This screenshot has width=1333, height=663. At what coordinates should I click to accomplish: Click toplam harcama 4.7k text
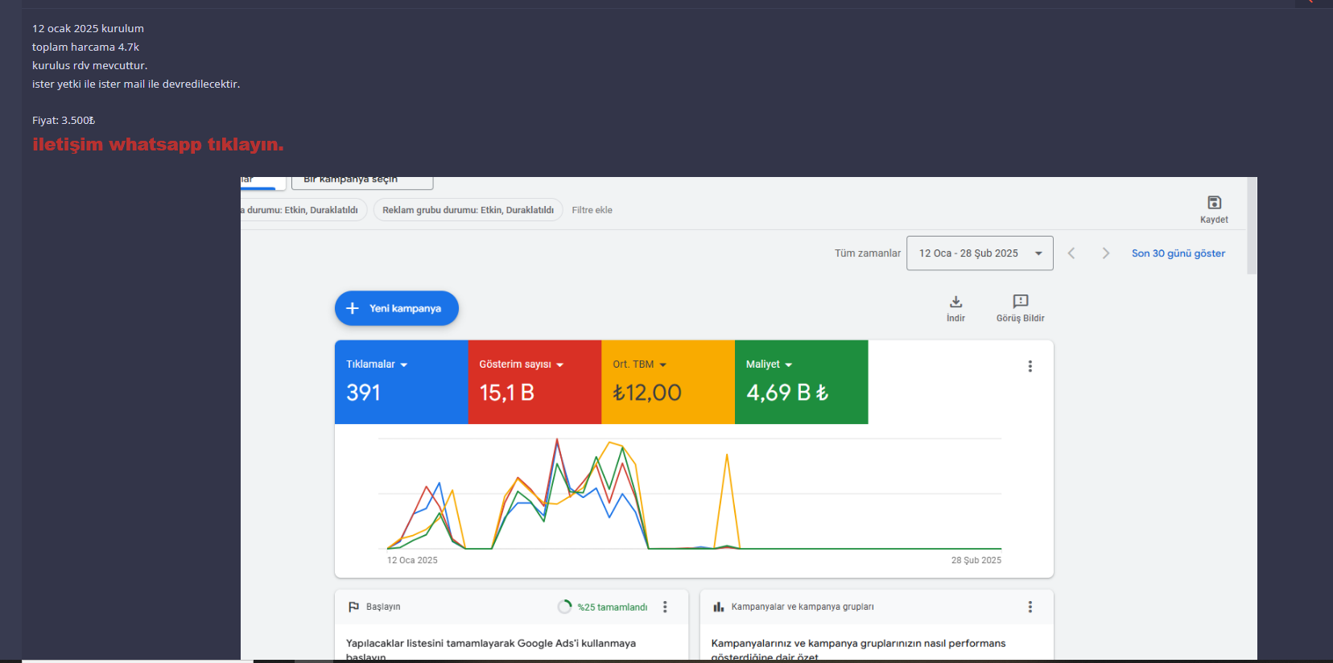[85, 47]
